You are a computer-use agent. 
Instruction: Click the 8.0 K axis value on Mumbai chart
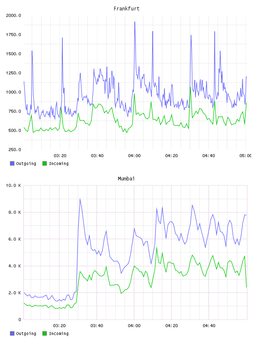pos(15,212)
